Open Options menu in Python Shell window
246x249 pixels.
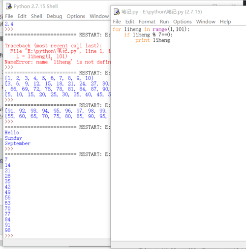[76, 16]
